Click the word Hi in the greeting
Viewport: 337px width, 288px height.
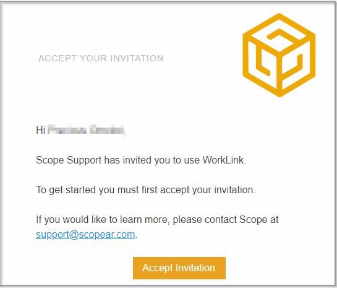pyautogui.click(x=40, y=130)
